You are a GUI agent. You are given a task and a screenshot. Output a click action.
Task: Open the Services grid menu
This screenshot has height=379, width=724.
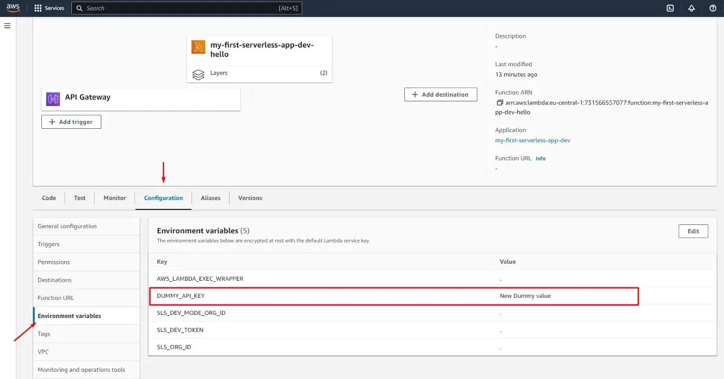tap(49, 8)
